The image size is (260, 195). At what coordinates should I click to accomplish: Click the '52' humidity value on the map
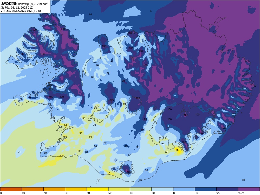(66, 137)
